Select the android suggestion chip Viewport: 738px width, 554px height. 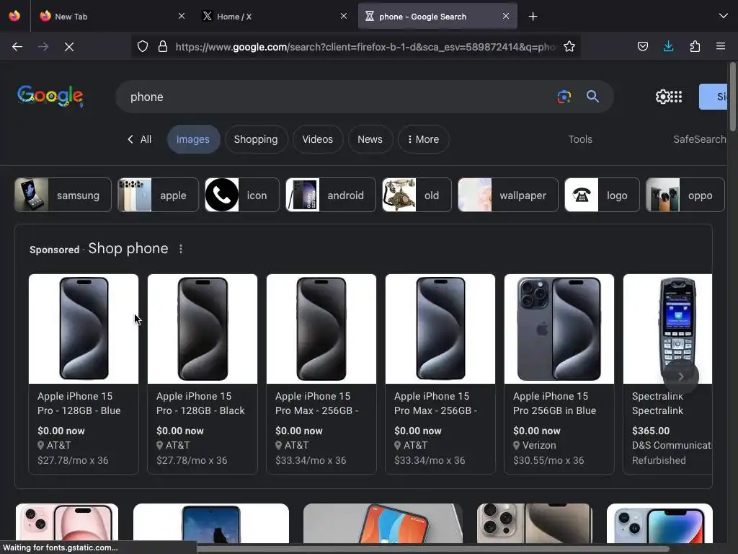pyautogui.click(x=330, y=195)
